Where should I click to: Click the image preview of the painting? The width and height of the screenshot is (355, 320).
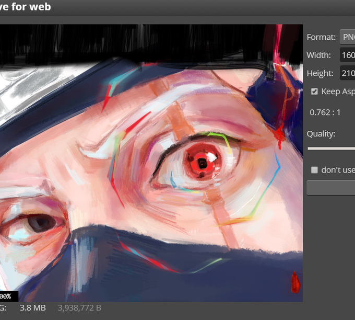click(151, 163)
